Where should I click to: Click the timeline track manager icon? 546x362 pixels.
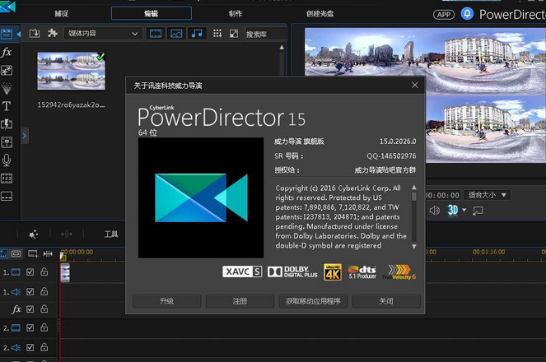pos(3,254)
